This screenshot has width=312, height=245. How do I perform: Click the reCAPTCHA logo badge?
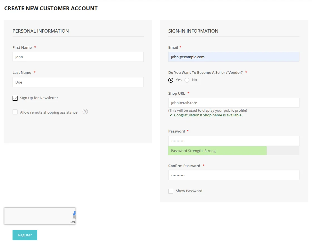click(x=73, y=216)
